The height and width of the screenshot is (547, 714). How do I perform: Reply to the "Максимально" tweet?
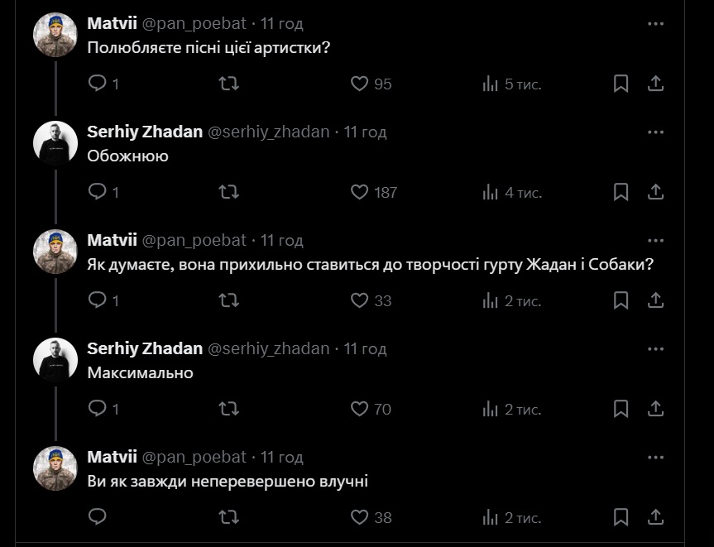[x=98, y=409]
